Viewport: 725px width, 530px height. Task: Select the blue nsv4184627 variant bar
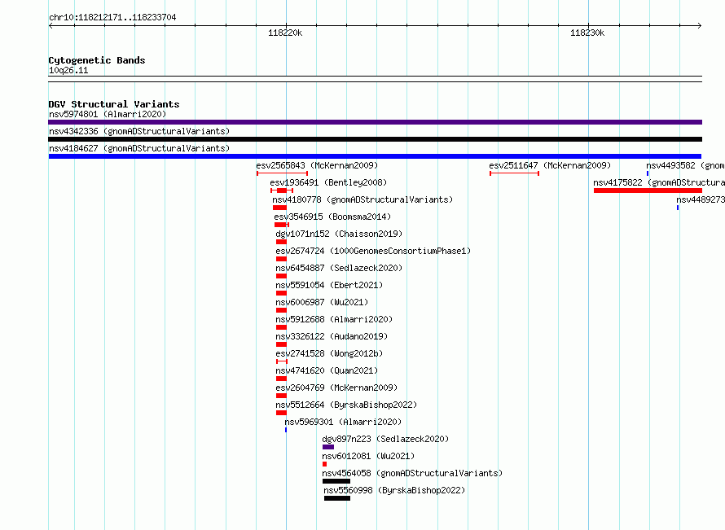point(375,156)
